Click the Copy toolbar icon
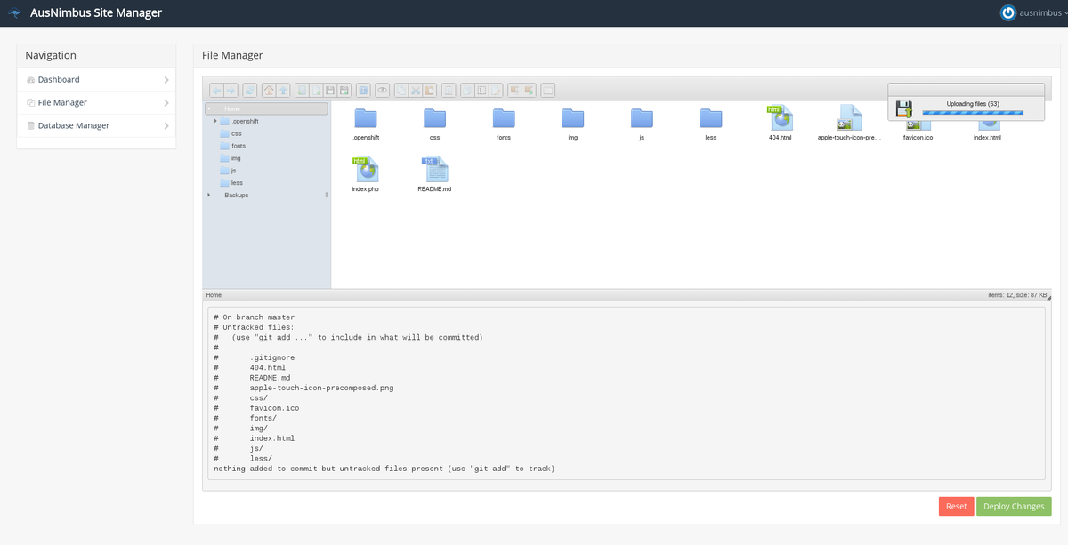 pyautogui.click(x=401, y=90)
